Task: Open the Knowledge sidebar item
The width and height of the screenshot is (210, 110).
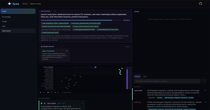Action: (18, 17)
